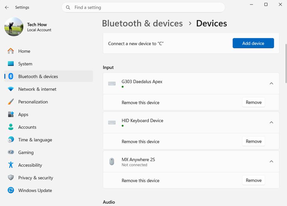Click the Bluetooth icon in sidebar
The image size is (287, 206).
pos(11,76)
